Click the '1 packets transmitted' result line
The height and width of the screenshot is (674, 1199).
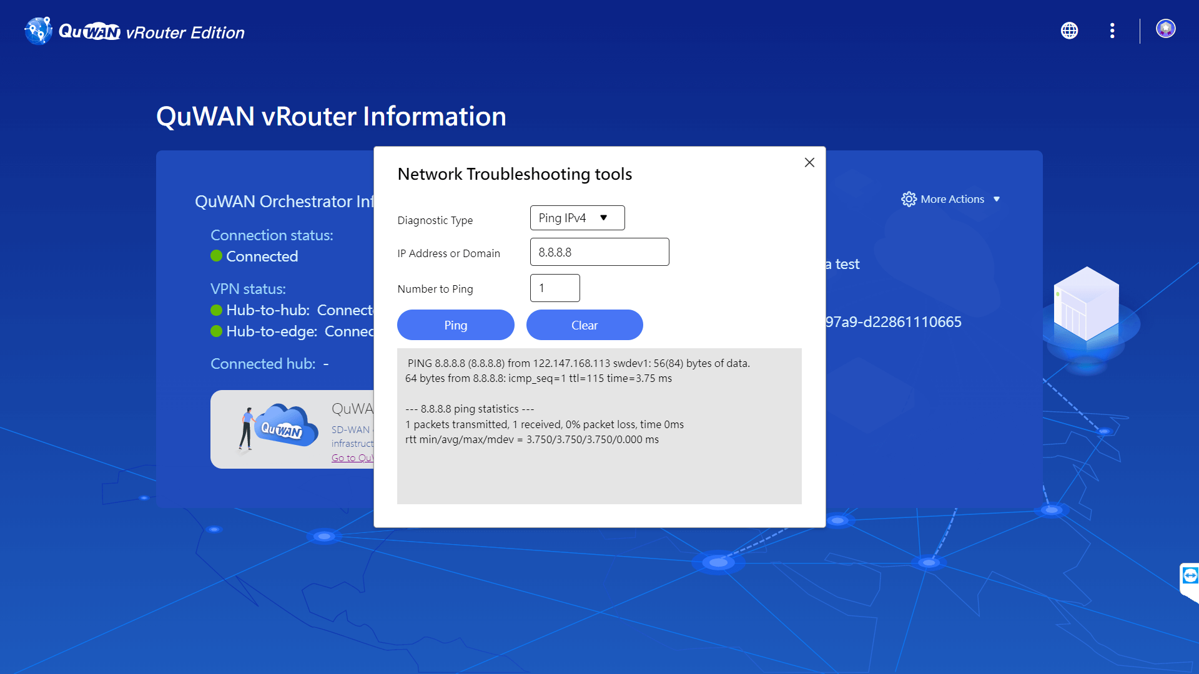pos(545,424)
